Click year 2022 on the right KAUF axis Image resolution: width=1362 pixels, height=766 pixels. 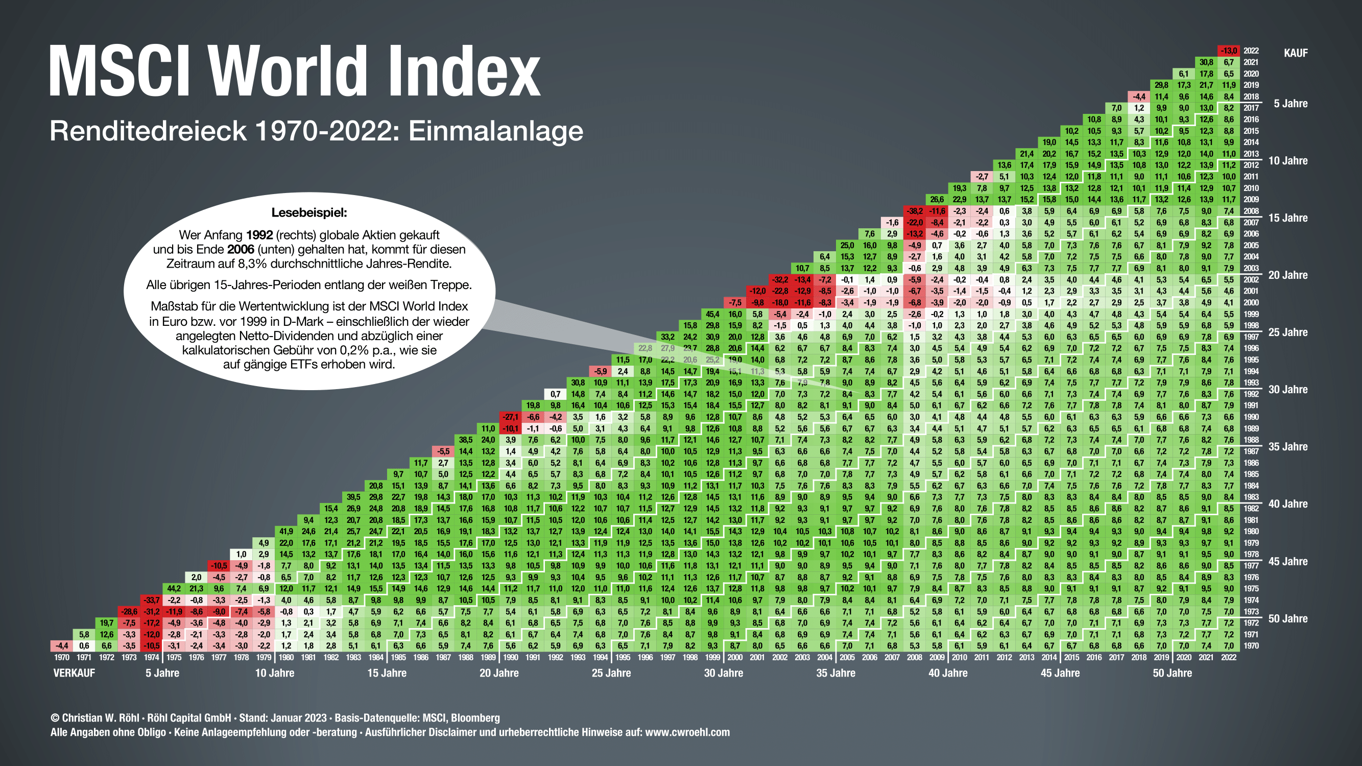click(x=1251, y=51)
